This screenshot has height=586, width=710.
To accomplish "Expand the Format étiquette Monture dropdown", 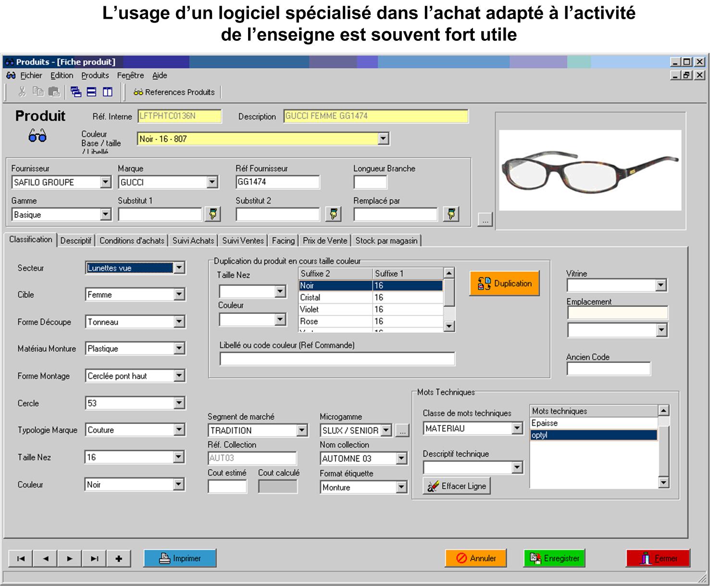I will [401, 487].
